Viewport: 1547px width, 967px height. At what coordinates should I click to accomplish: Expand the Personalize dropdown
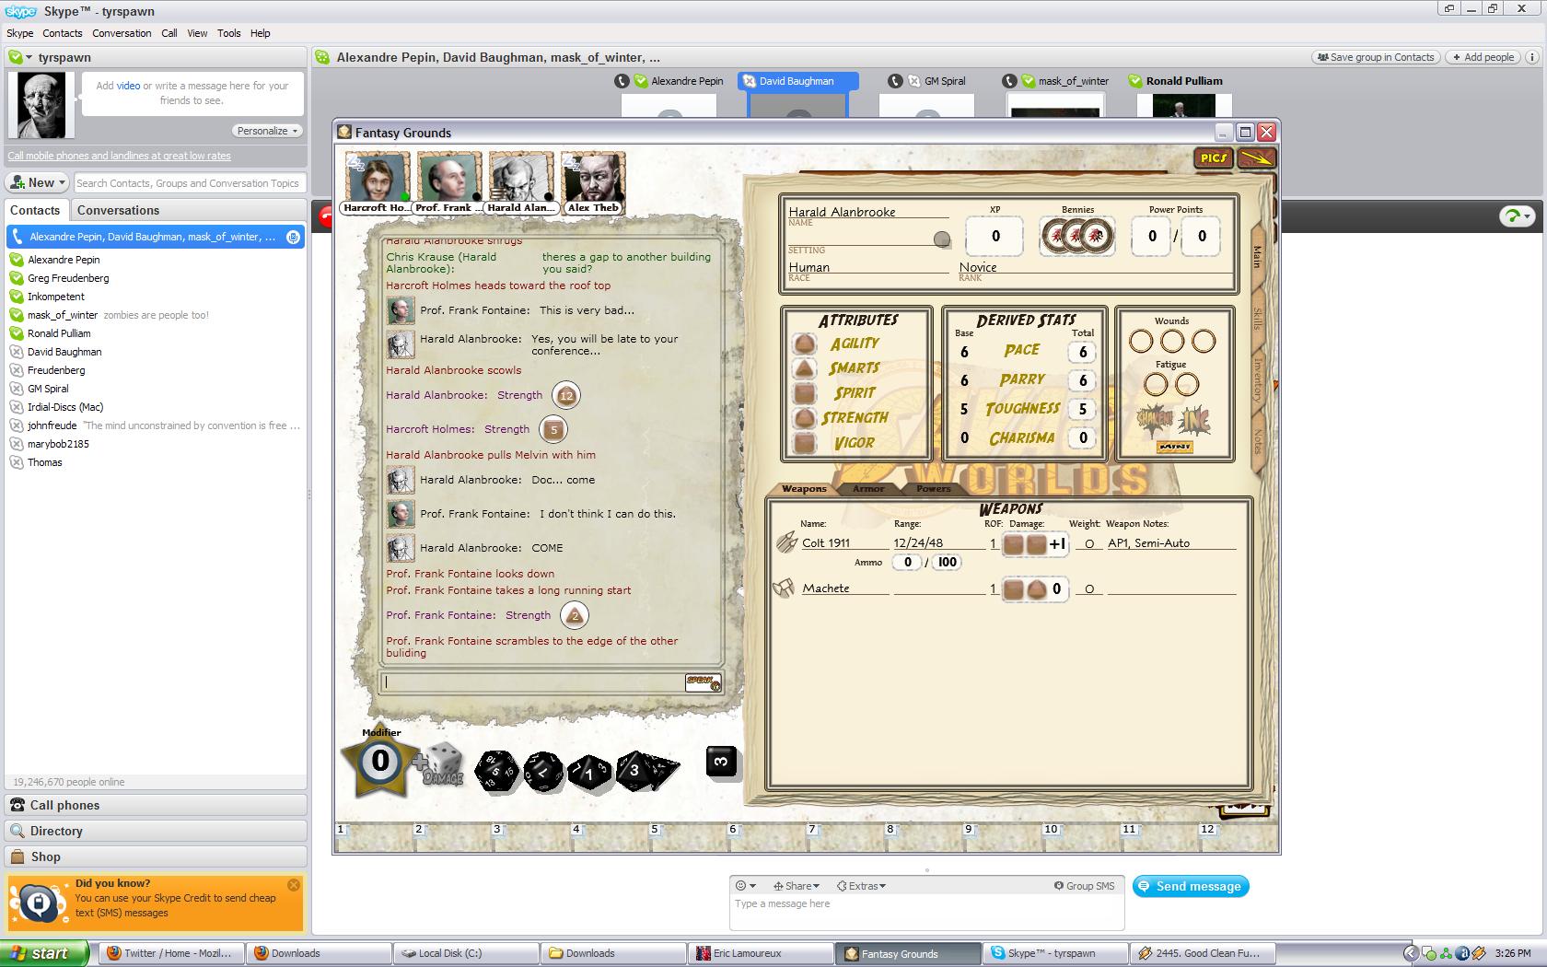[x=267, y=131]
